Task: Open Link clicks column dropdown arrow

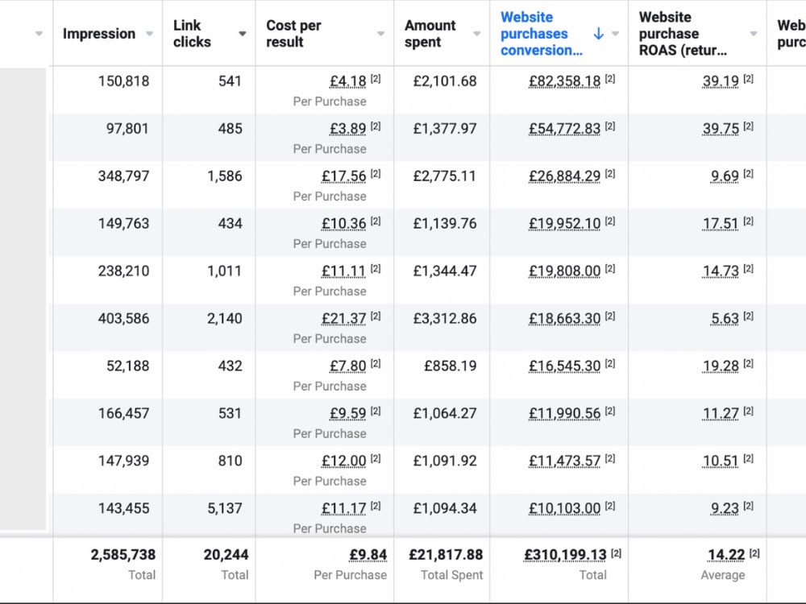Action: tap(242, 34)
